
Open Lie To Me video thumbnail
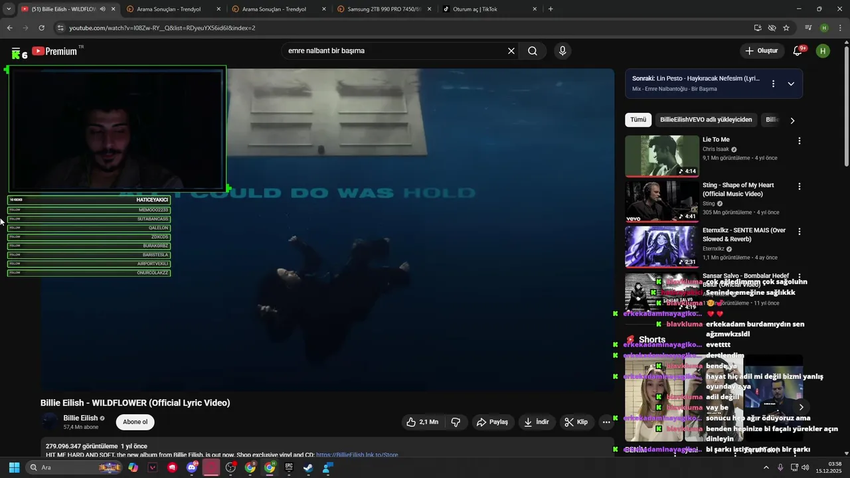point(662,156)
